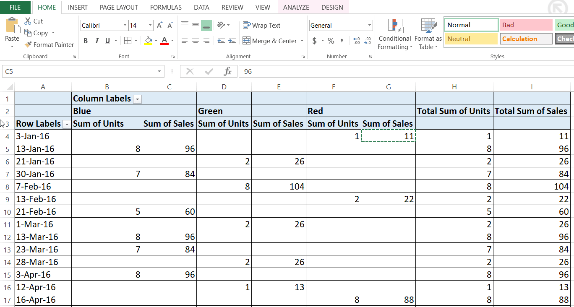Image resolution: width=574 pixels, height=307 pixels.
Task: Open the font name dropdown (Calibri)
Action: tap(125, 26)
